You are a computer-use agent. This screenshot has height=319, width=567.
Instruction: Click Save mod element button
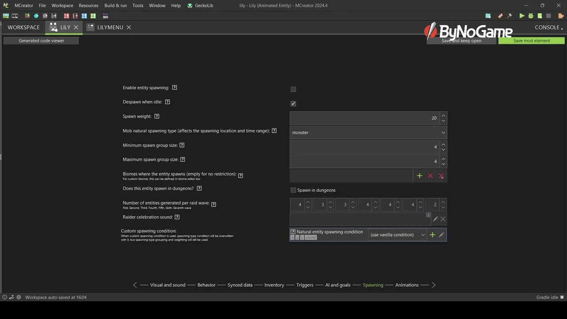pyautogui.click(x=532, y=41)
